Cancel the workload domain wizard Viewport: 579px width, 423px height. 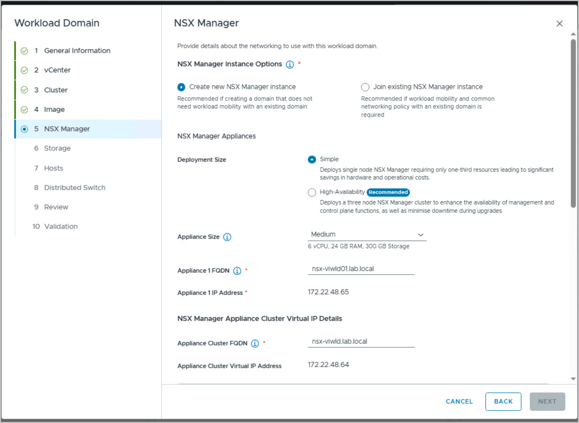tap(459, 402)
